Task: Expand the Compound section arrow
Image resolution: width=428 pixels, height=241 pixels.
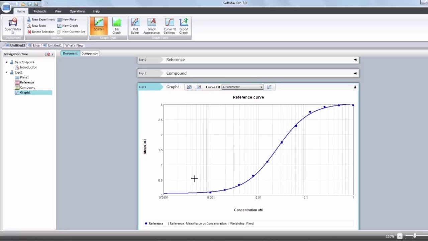Action: coord(355,73)
